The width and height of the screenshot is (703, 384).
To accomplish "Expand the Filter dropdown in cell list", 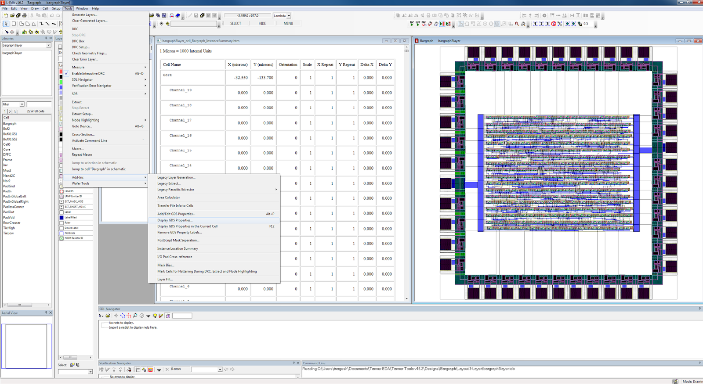I will (x=22, y=104).
